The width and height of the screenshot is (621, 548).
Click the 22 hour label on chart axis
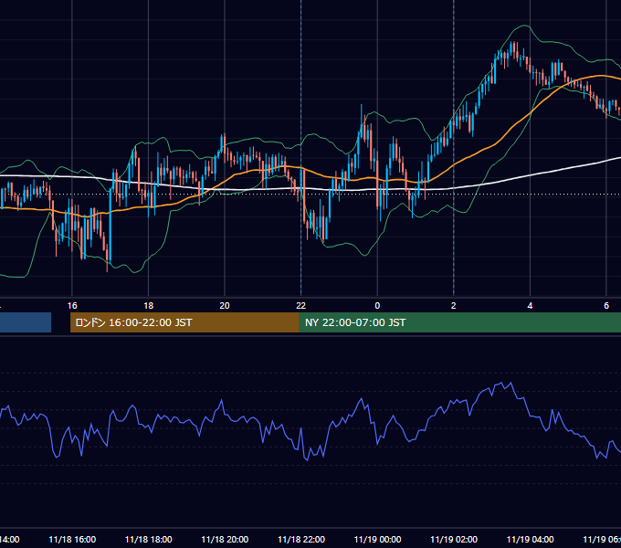[301, 306]
